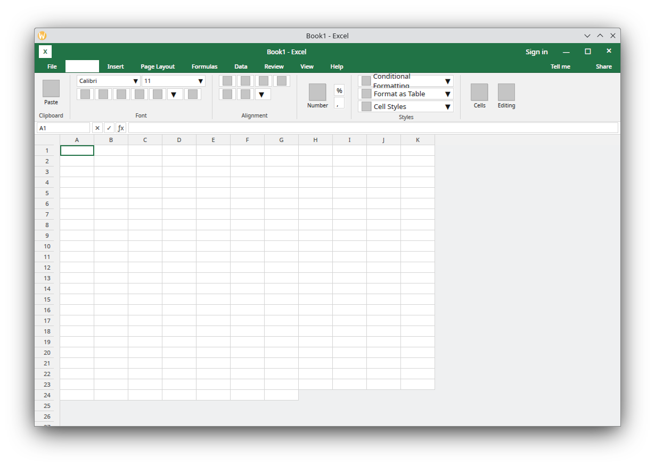Apply comma style with the comma button
The height and width of the screenshot is (467, 655).
tap(339, 103)
